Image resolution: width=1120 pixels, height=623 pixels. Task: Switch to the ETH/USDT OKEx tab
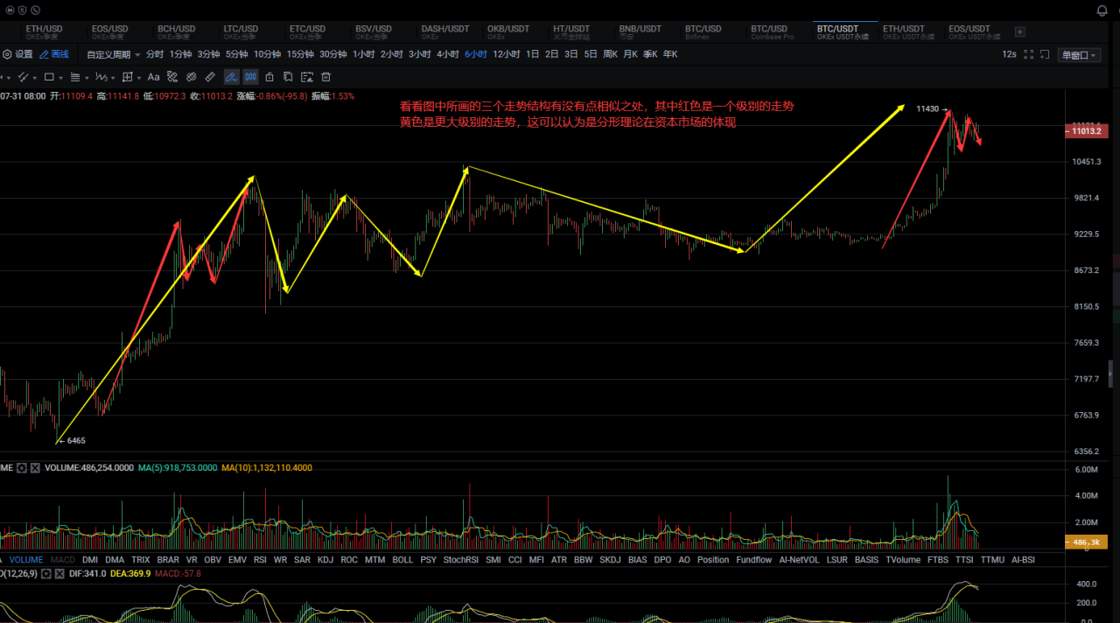tap(904, 32)
